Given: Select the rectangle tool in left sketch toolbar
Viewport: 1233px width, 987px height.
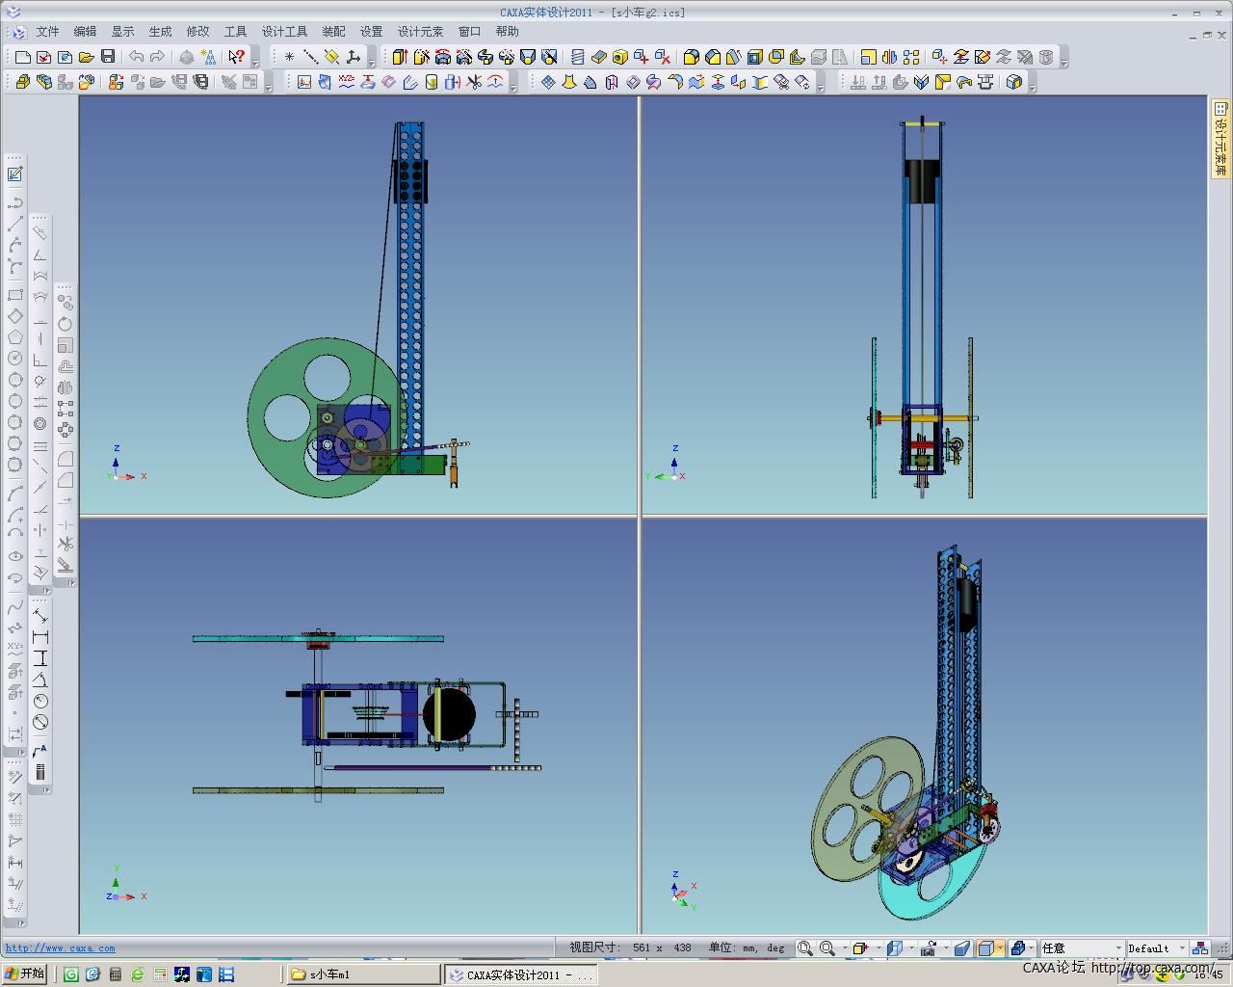Looking at the screenshot, I should [15, 295].
